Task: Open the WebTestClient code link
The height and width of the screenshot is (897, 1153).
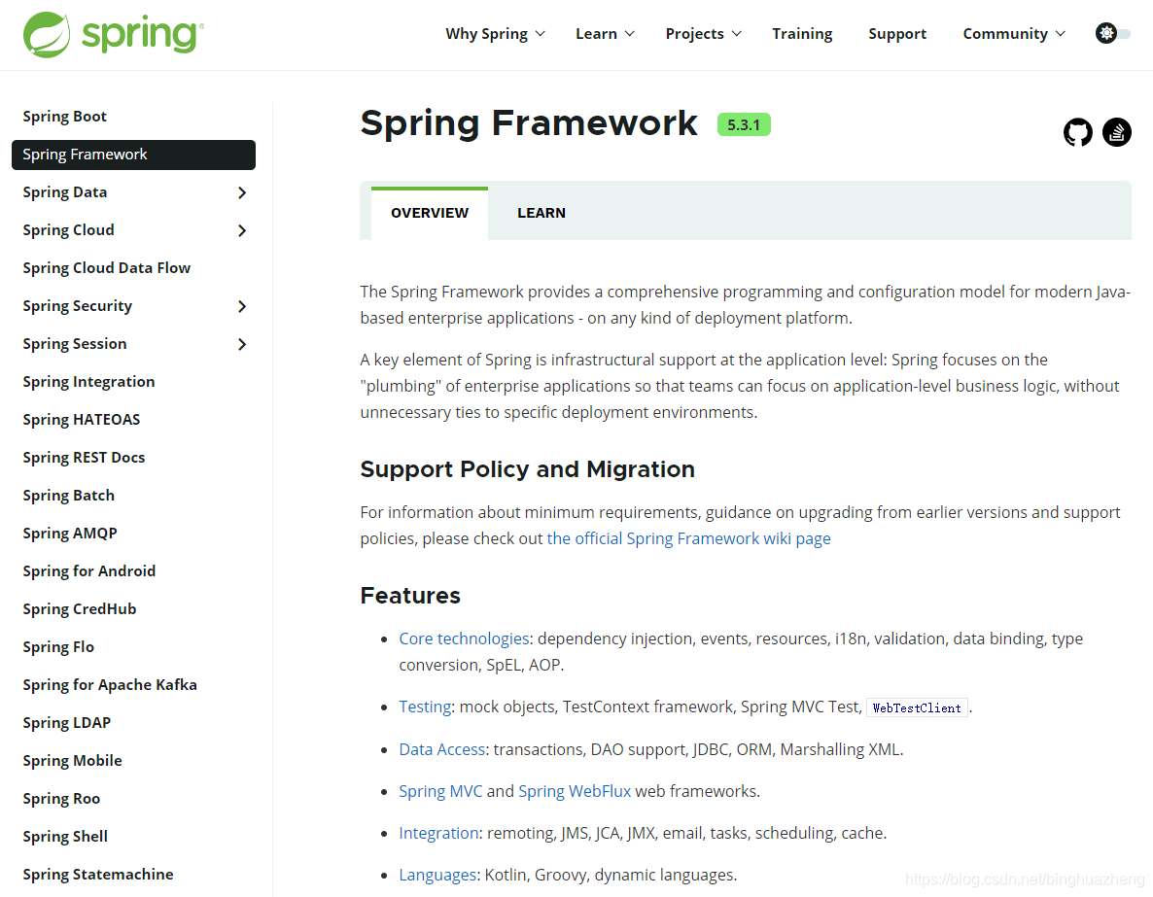Action: point(916,708)
